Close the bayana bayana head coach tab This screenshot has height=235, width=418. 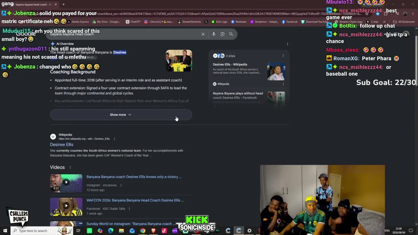coord(56,4)
